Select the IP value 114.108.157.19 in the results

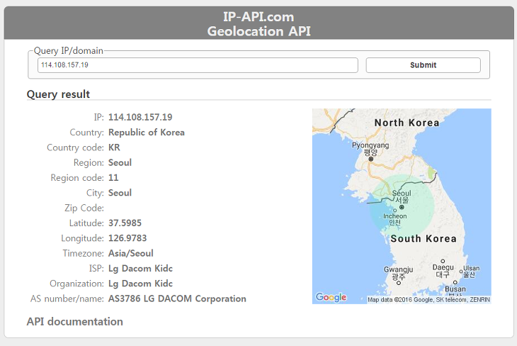pyautogui.click(x=140, y=117)
